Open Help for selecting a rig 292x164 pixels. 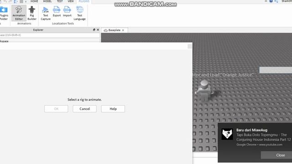(113, 109)
